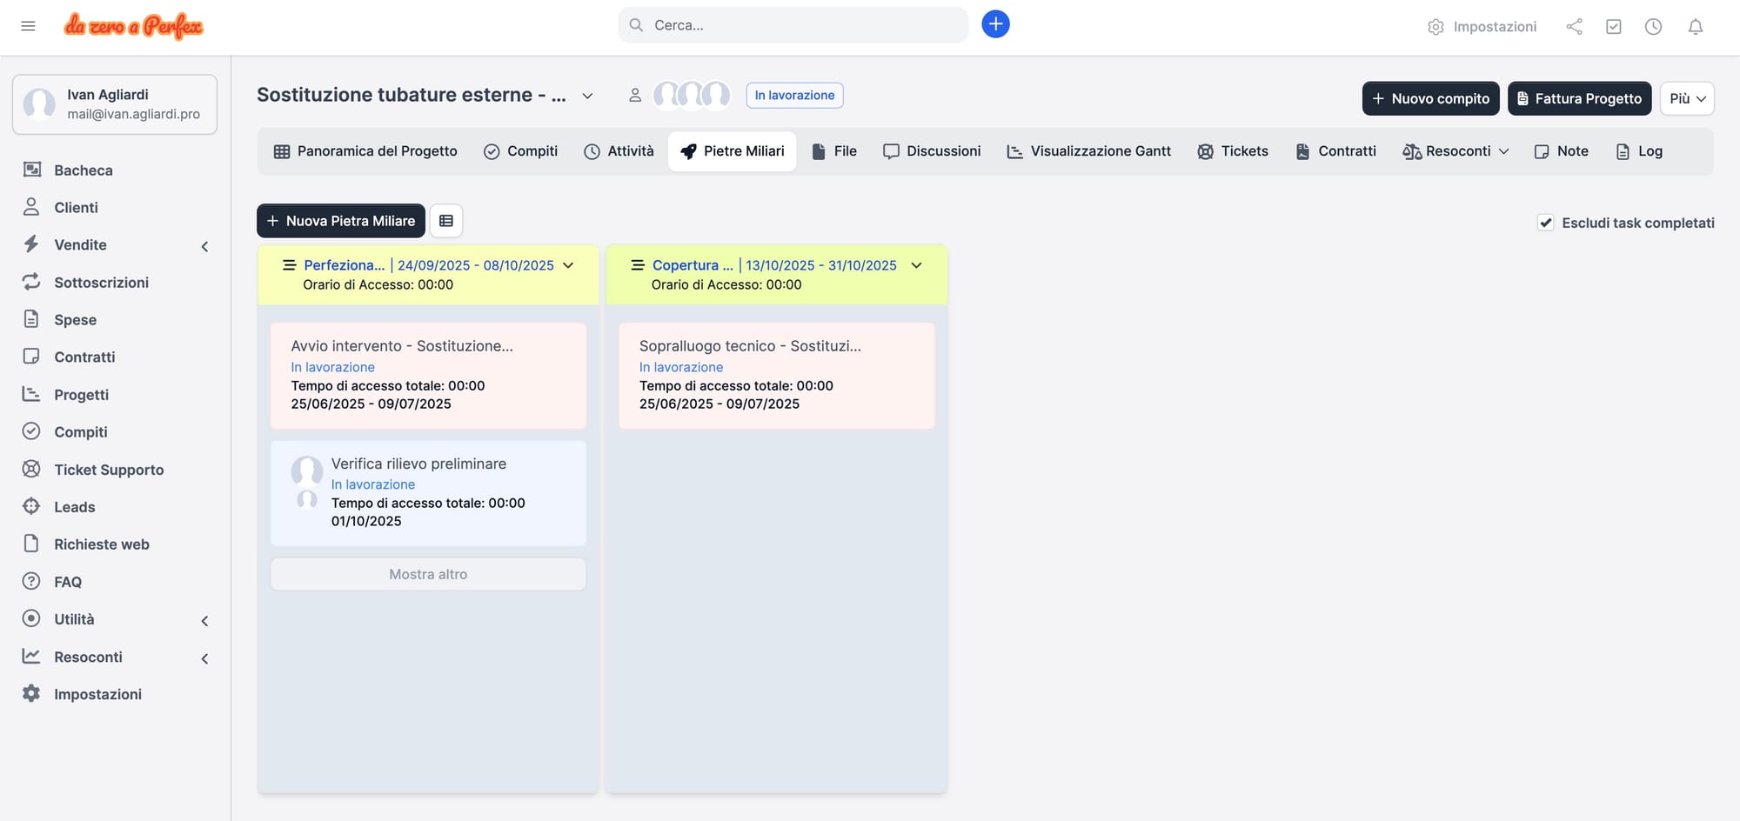This screenshot has width=1740, height=821.
Task: Open the to-do checklist icon
Action: [1613, 27]
